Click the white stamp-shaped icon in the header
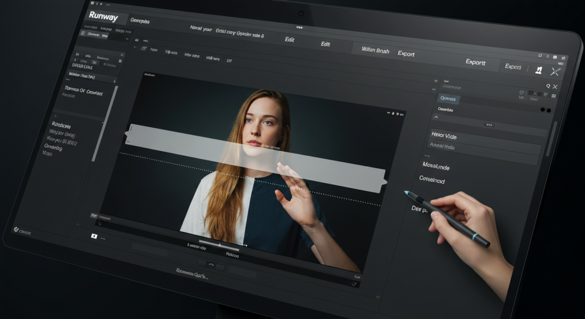This screenshot has width=585, height=319. [x=538, y=70]
